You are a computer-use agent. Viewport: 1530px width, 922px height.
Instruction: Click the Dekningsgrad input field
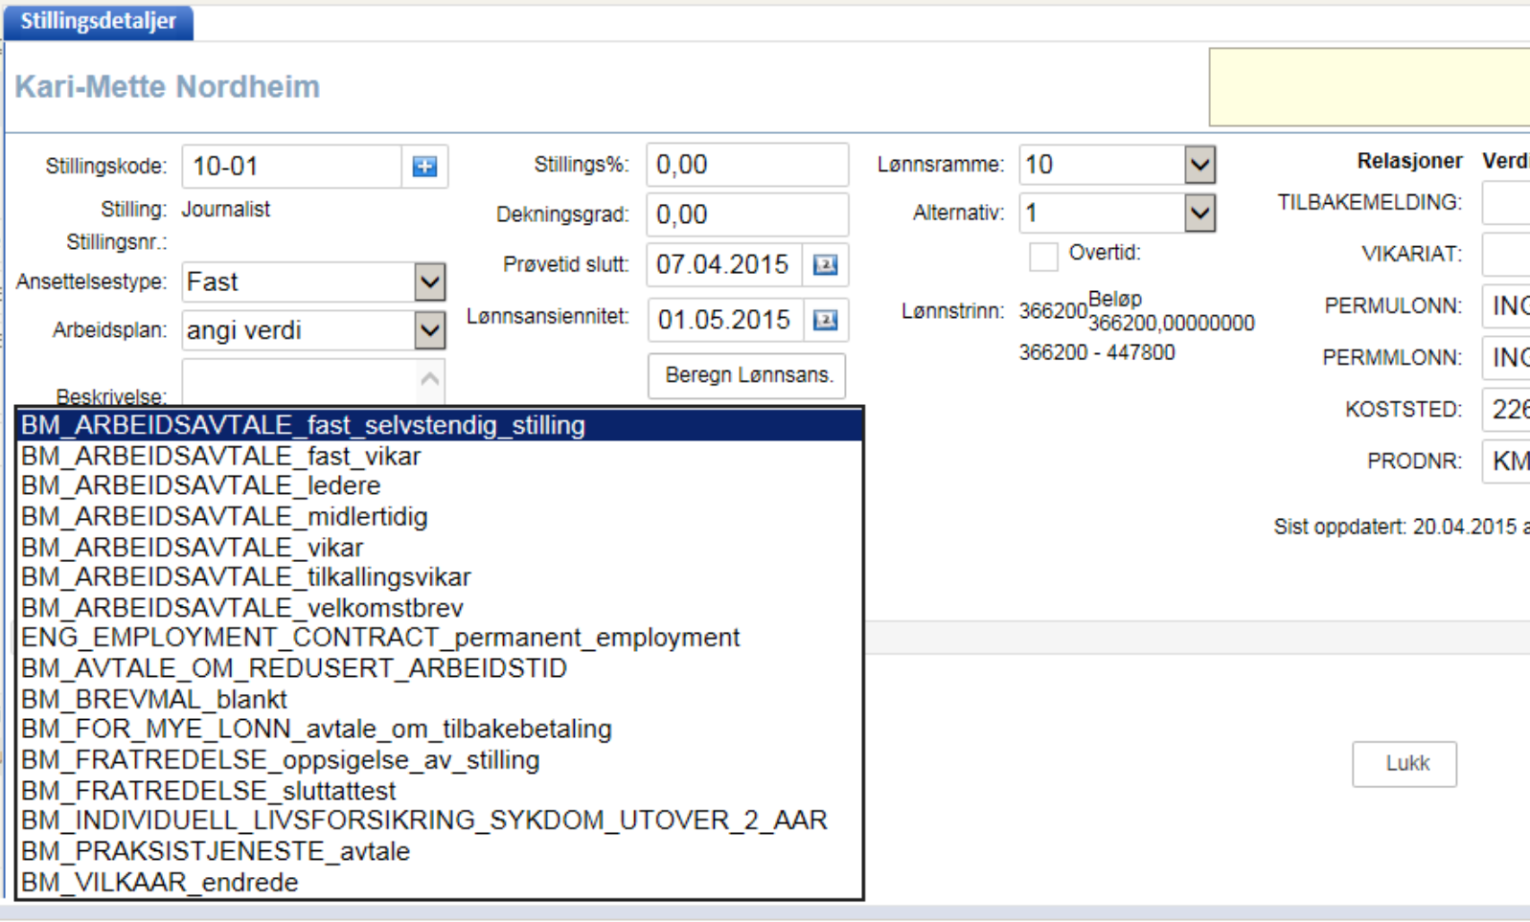[x=747, y=214]
